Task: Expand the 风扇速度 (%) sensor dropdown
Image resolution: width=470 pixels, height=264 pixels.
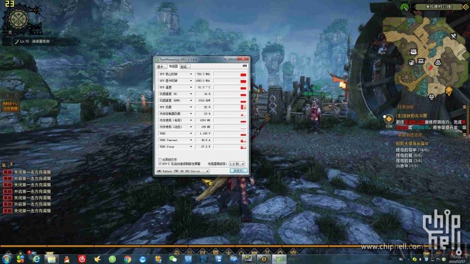Action: [x=191, y=94]
